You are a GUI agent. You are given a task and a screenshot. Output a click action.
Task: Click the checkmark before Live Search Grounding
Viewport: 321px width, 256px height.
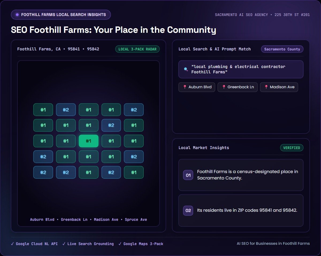[64, 244]
